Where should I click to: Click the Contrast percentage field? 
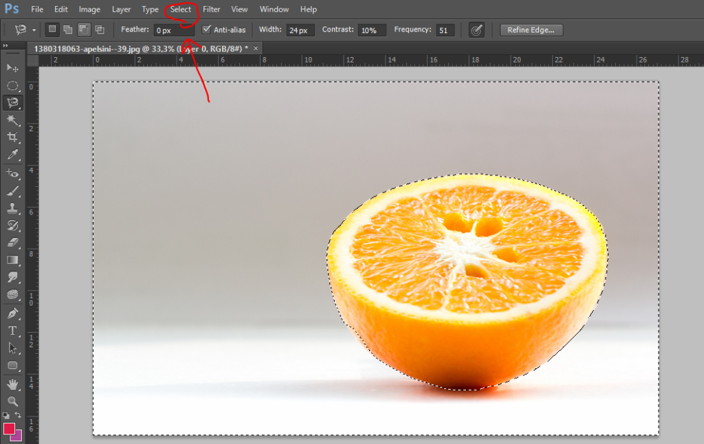pyautogui.click(x=372, y=30)
